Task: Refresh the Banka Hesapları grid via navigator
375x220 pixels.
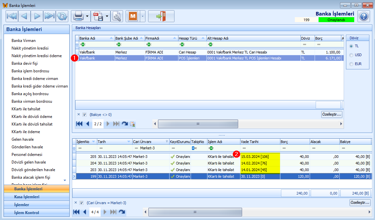Action: 125,124
